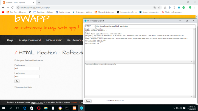Screen dimensions: 198x111
Task: Click the browser address bar URL
Action: 35,8
